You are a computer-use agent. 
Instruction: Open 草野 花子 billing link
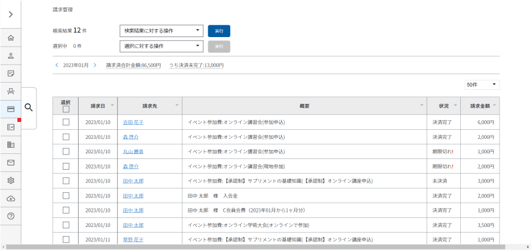pos(133,240)
